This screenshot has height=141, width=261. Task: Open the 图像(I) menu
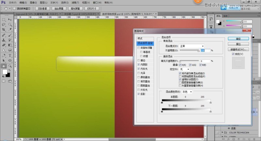tap(33, 3)
